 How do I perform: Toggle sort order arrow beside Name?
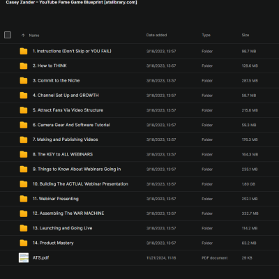pos(23,36)
